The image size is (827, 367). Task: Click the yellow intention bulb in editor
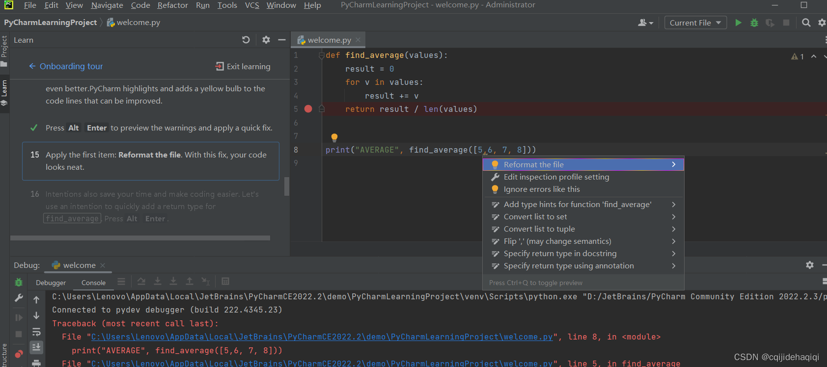click(x=334, y=137)
